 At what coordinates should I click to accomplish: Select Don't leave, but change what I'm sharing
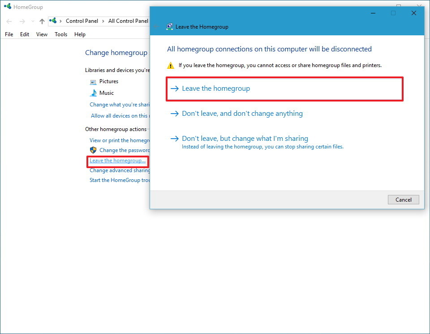[x=244, y=139]
